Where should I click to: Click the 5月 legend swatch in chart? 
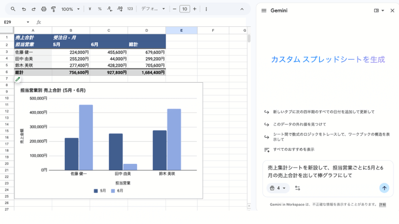click(96, 191)
